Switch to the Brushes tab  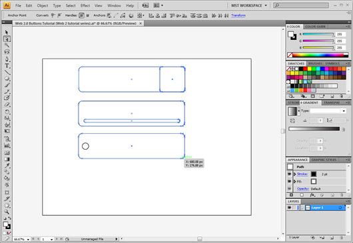coord(315,63)
